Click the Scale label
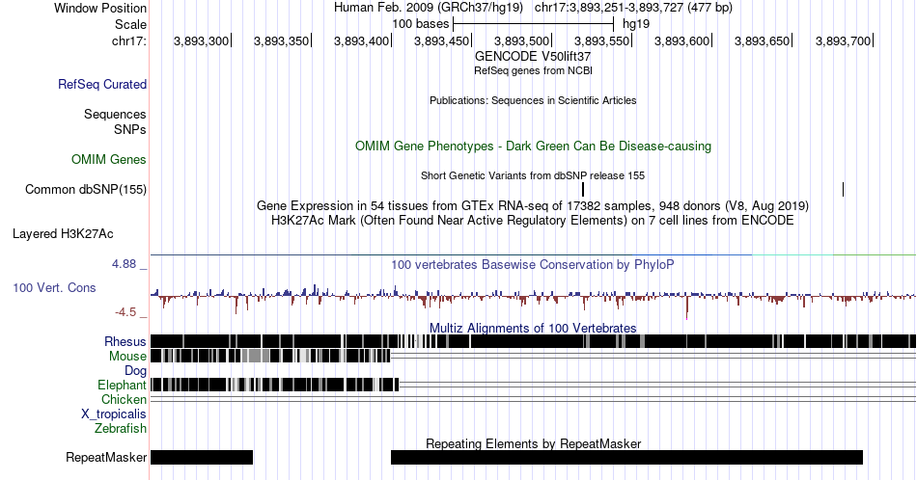This screenshot has height=480, width=917. (130, 24)
